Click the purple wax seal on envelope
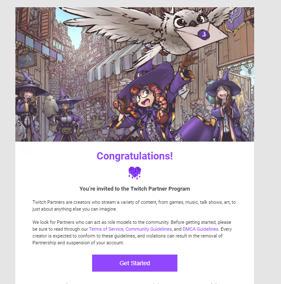The height and width of the screenshot is (284, 281). coord(203,34)
